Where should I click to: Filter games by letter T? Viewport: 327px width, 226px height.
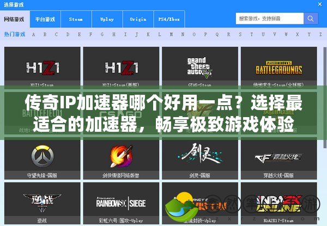click(251, 34)
